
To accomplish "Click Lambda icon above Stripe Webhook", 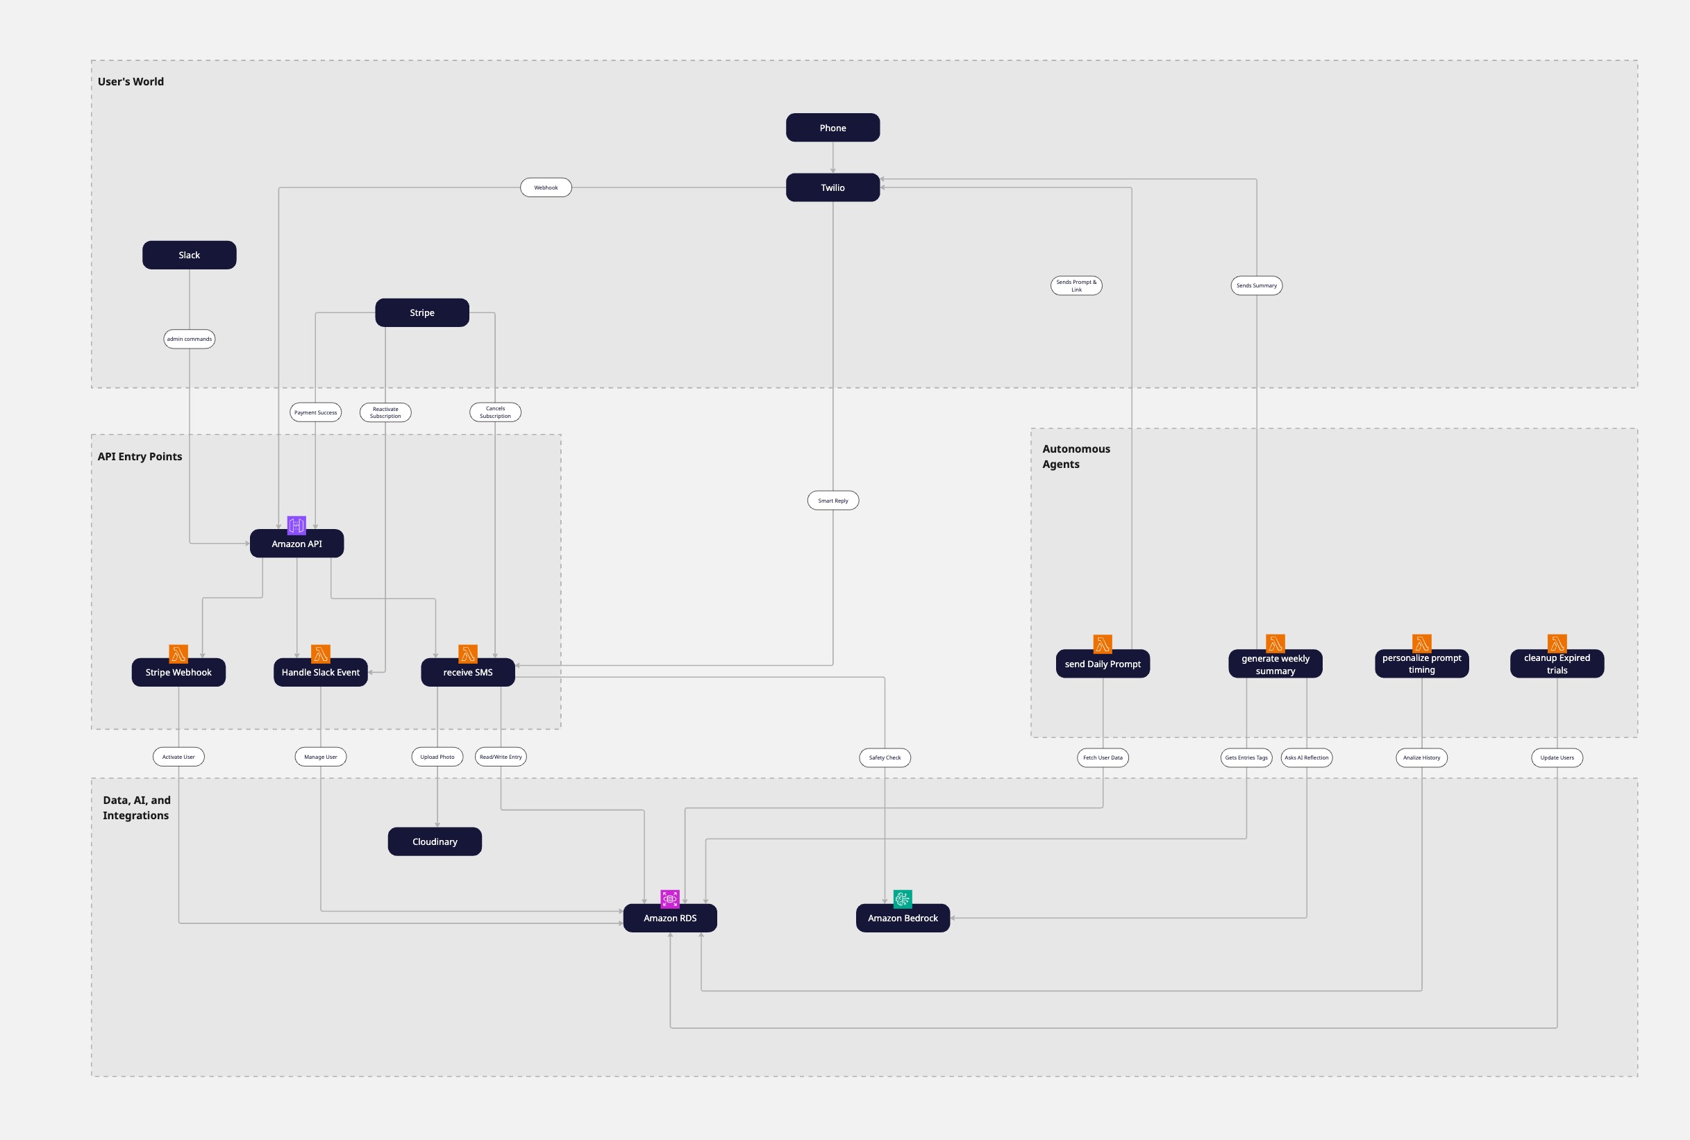I will [178, 653].
